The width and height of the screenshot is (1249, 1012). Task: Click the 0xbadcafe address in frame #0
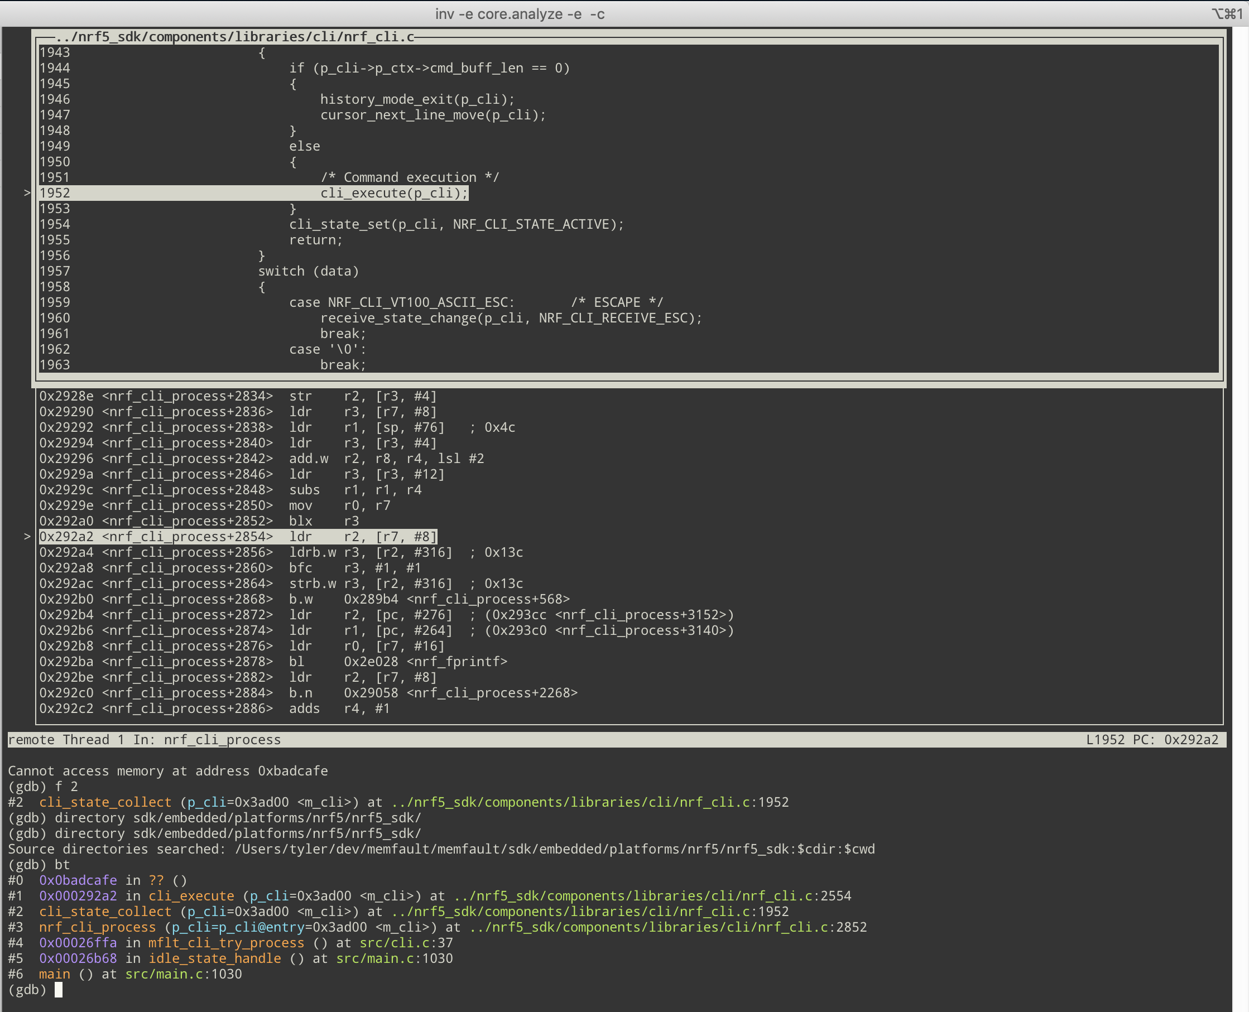[78, 880]
